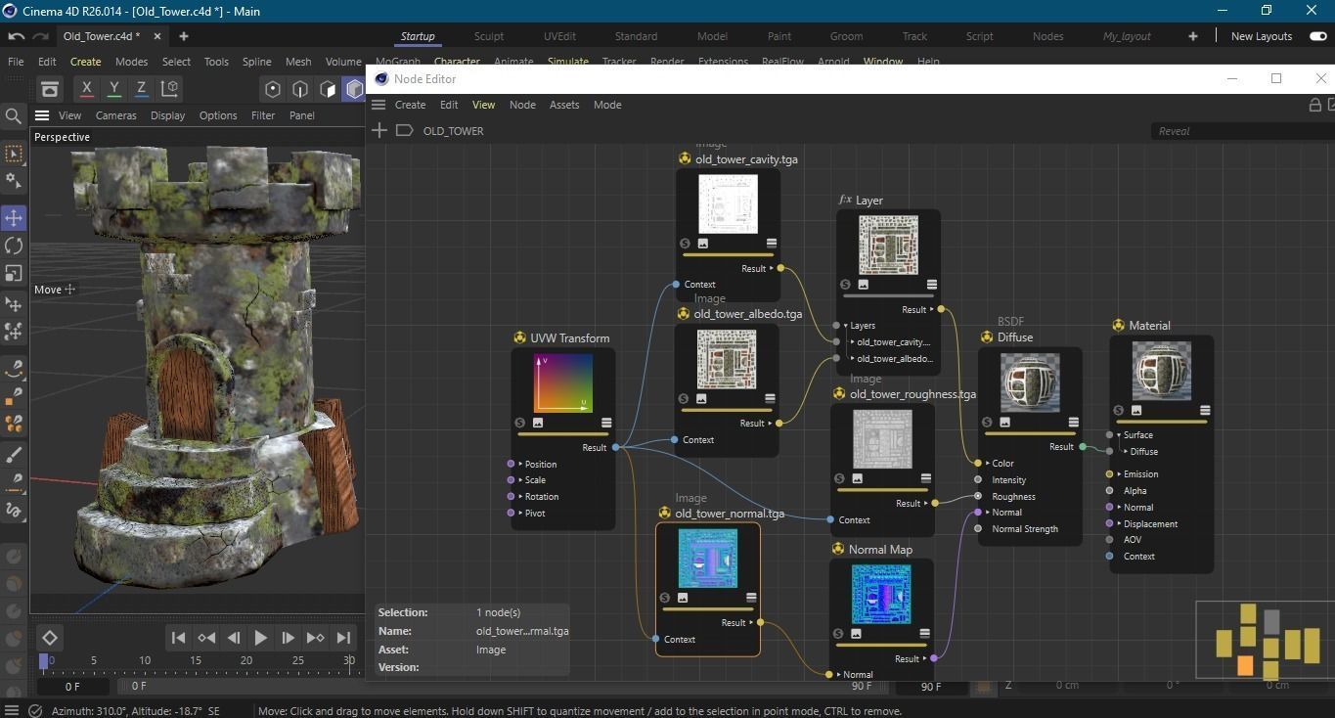This screenshot has width=1335, height=718.
Task: Expand the Displacement port on Material node
Action: [x=1119, y=524]
